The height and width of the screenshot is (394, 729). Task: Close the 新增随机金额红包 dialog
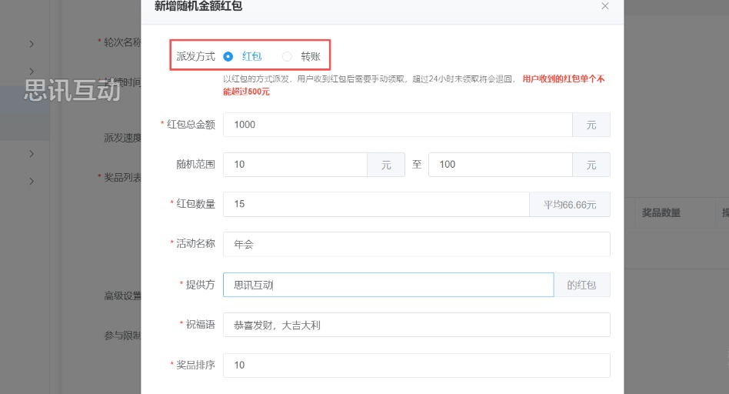coord(605,6)
